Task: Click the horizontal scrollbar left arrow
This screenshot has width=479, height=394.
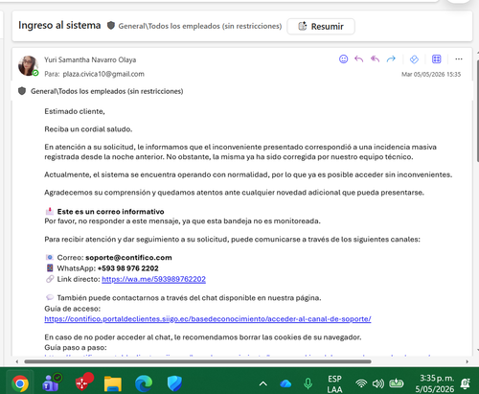Action: [17, 361]
